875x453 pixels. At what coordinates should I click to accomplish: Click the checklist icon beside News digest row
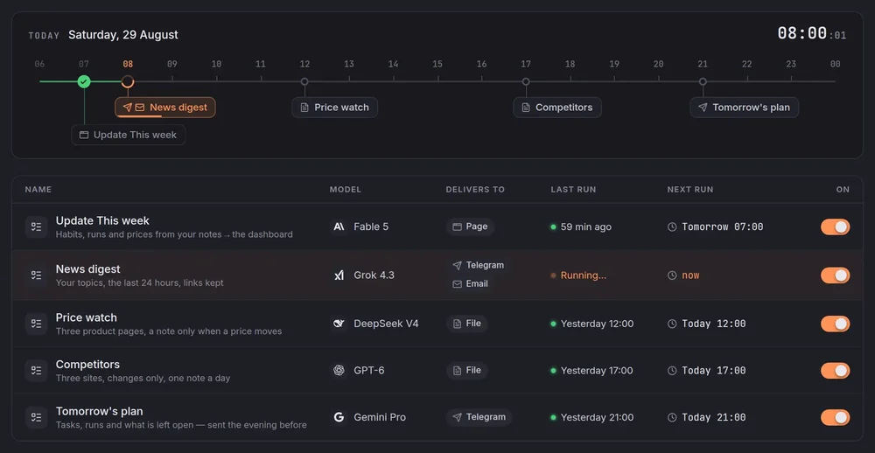[36, 275]
